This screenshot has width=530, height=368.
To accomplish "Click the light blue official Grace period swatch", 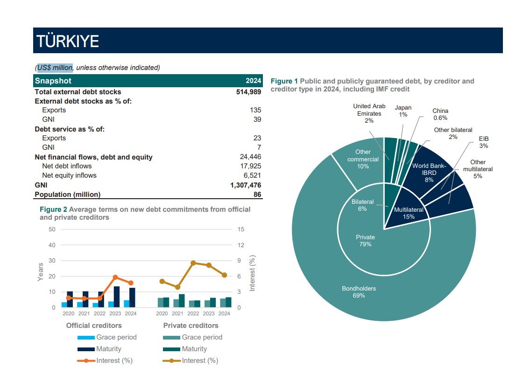I will (85, 337).
